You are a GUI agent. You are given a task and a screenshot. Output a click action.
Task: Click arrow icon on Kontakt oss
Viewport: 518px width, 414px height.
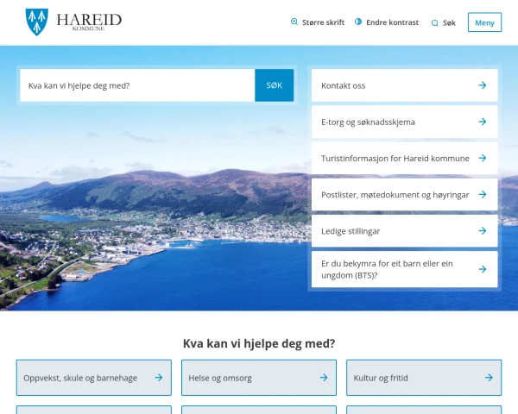[483, 85]
